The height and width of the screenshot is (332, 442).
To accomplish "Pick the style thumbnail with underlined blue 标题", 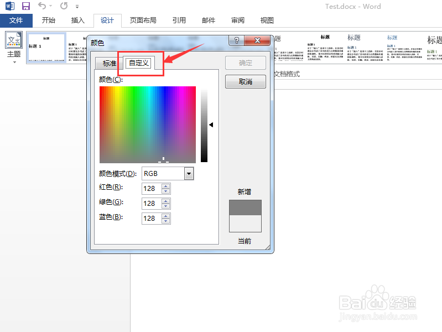I will (x=365, y=48).
